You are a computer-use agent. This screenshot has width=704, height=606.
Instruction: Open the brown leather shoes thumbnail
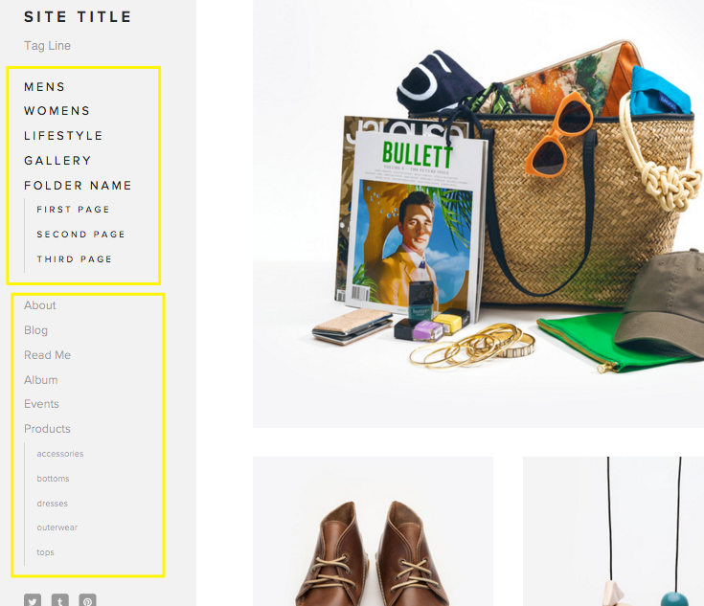pyautogui.click(x=373, y=531)
